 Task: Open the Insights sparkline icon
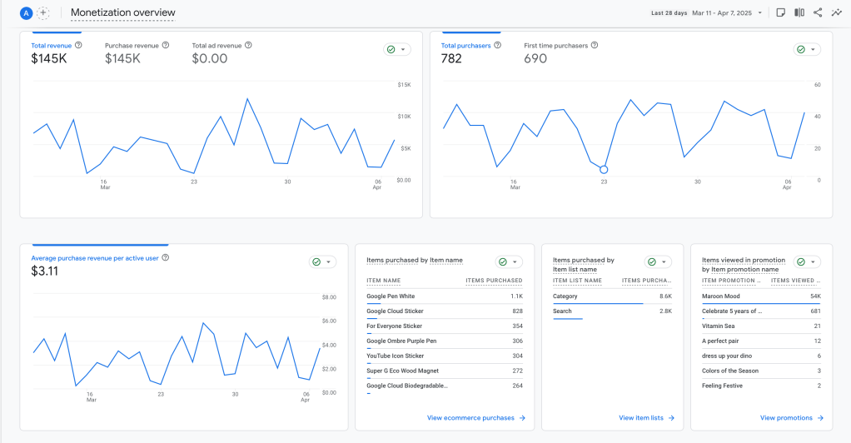click(x=836, y=12)
